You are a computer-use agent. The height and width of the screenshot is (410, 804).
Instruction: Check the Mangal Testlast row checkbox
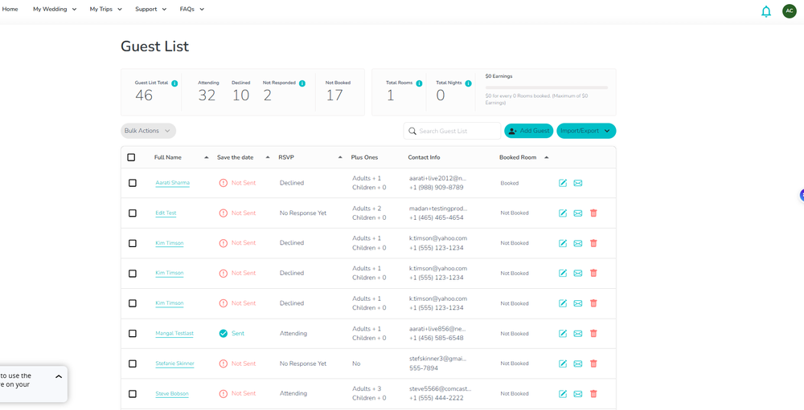coord(133,333)
